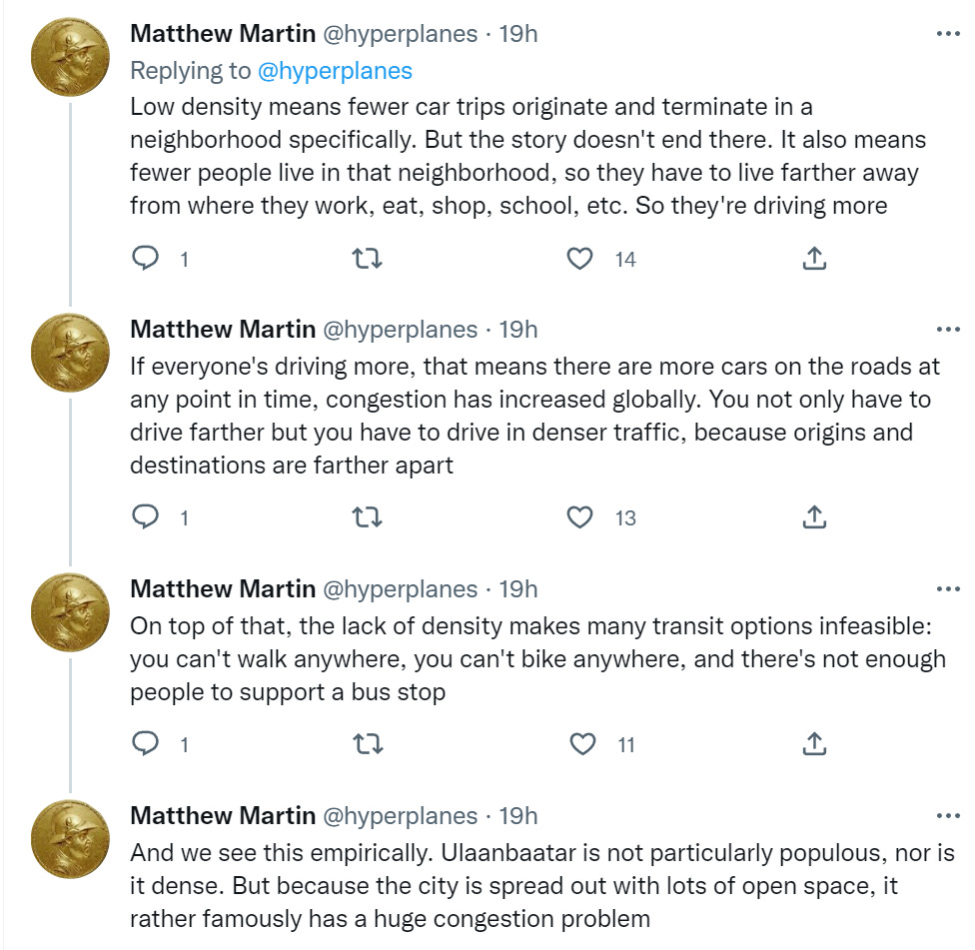
Task: Open the '@hyperplanes' link after 'Replying to'
Action: pyautogui.click(x=335, y=70)
